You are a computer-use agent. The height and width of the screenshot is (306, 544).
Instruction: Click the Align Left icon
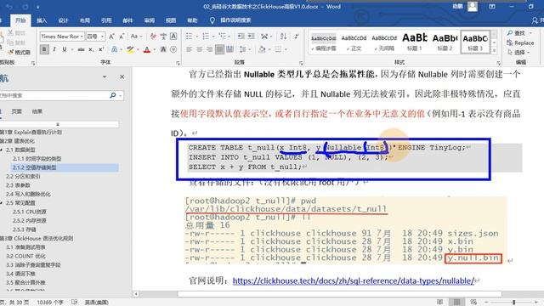point(189,49)
